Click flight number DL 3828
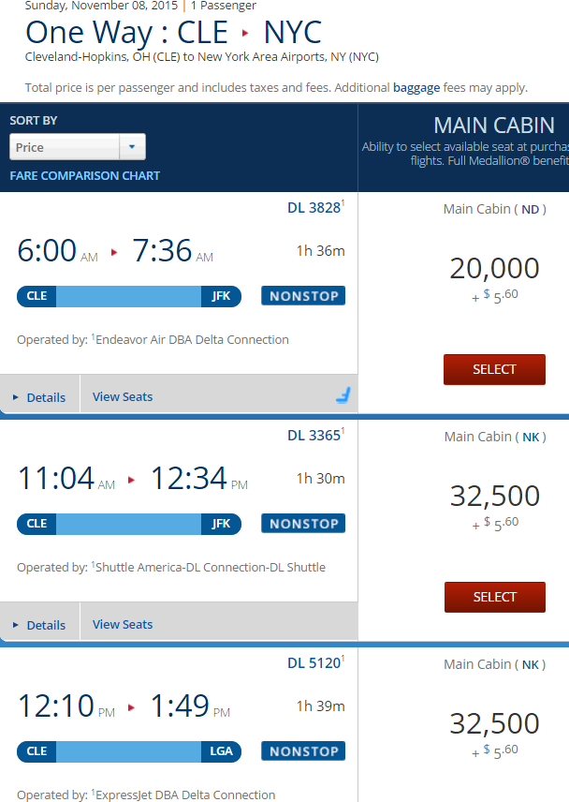Screen dimensions: 569x802 pyautogui.click(x=315, y=208)
